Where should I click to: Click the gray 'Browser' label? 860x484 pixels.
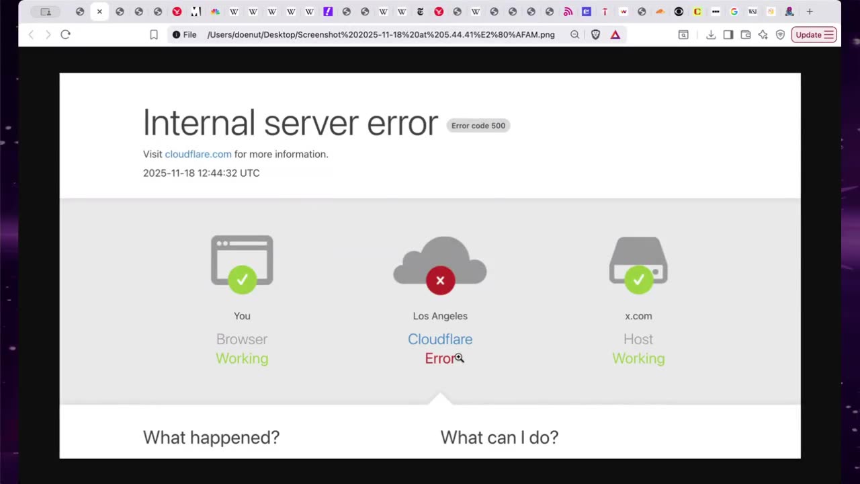click(242, 339)
